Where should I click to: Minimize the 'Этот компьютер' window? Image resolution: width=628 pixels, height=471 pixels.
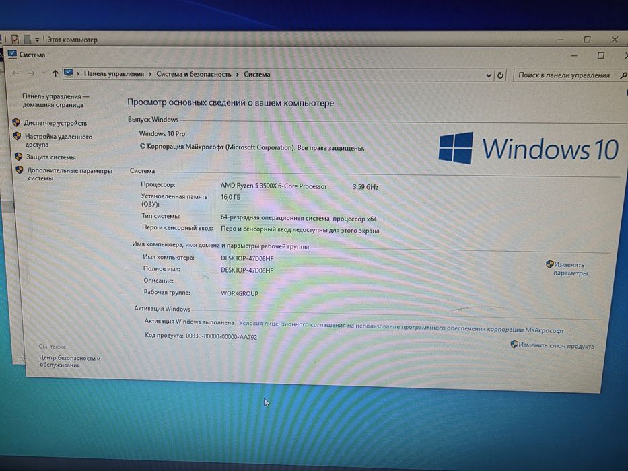pyautogui.click(x=560, y=39)
